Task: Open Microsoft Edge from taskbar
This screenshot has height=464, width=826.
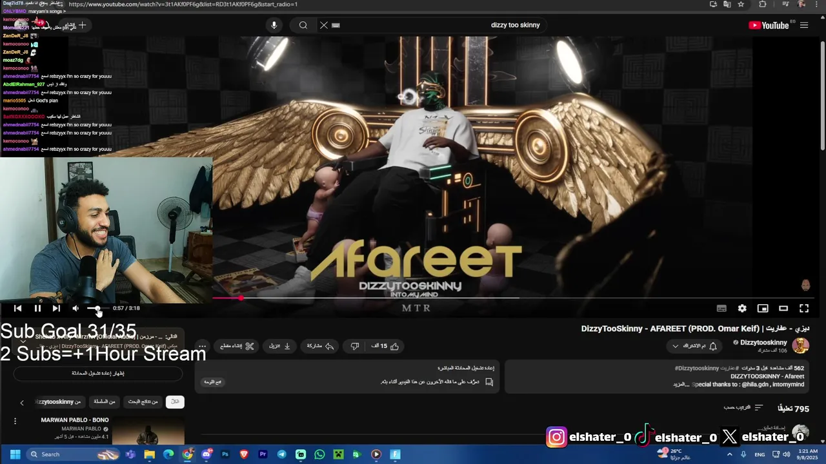Action: click(168, 454)
